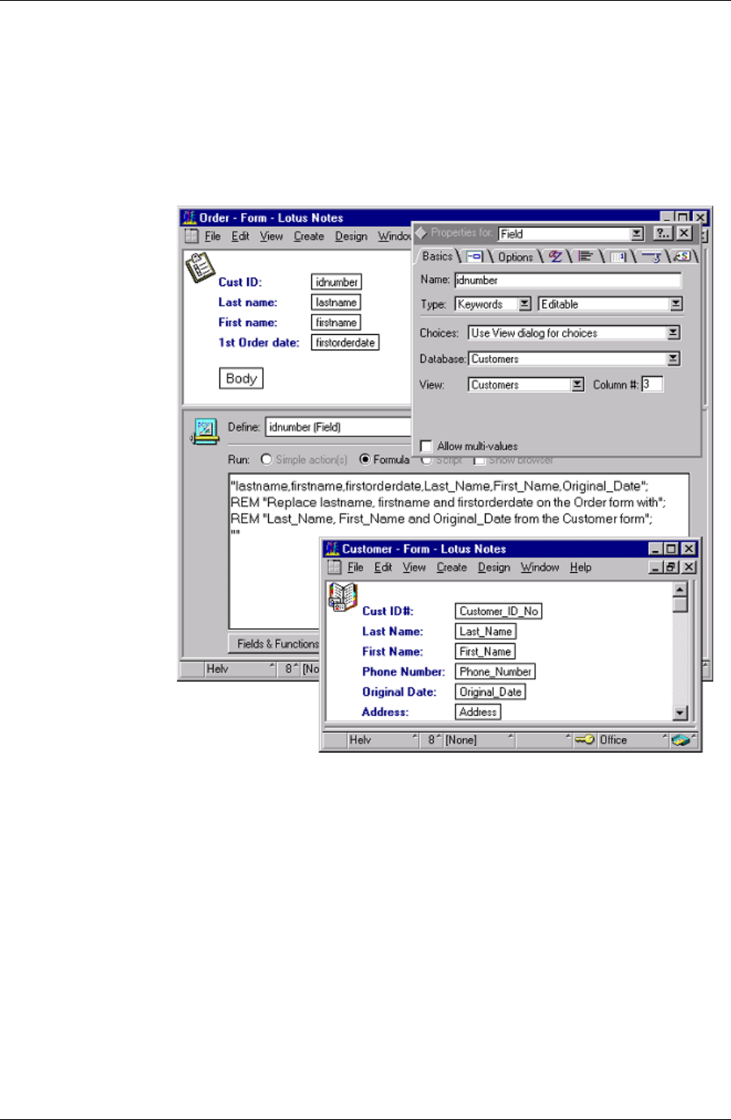Select the Body field on Order form
The image size is (731, 1120).
241,379
